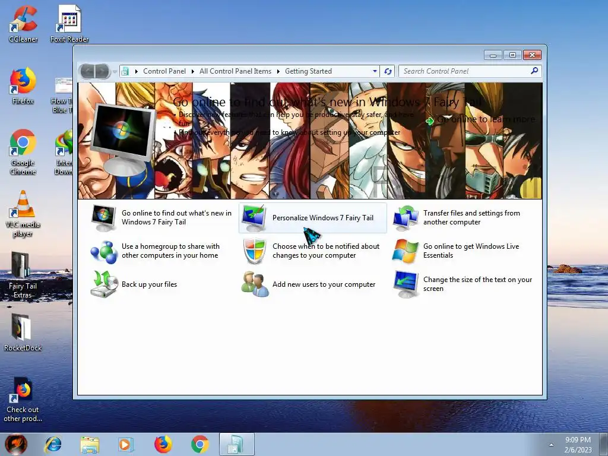The image size is (608, 456).
Task: Click the search magnifier icon
Action: 534,71
